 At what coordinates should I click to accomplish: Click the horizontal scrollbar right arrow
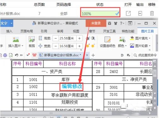150,113
